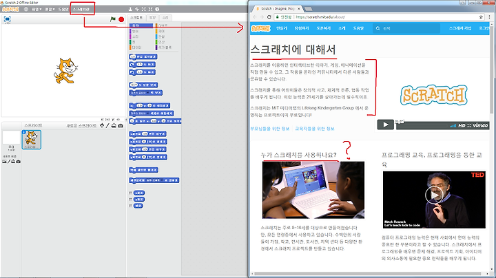Click the Scratch logo on the website header
The width and height of the screenshot is (496, 278).
pyautogui.click(x=260, y=28)
